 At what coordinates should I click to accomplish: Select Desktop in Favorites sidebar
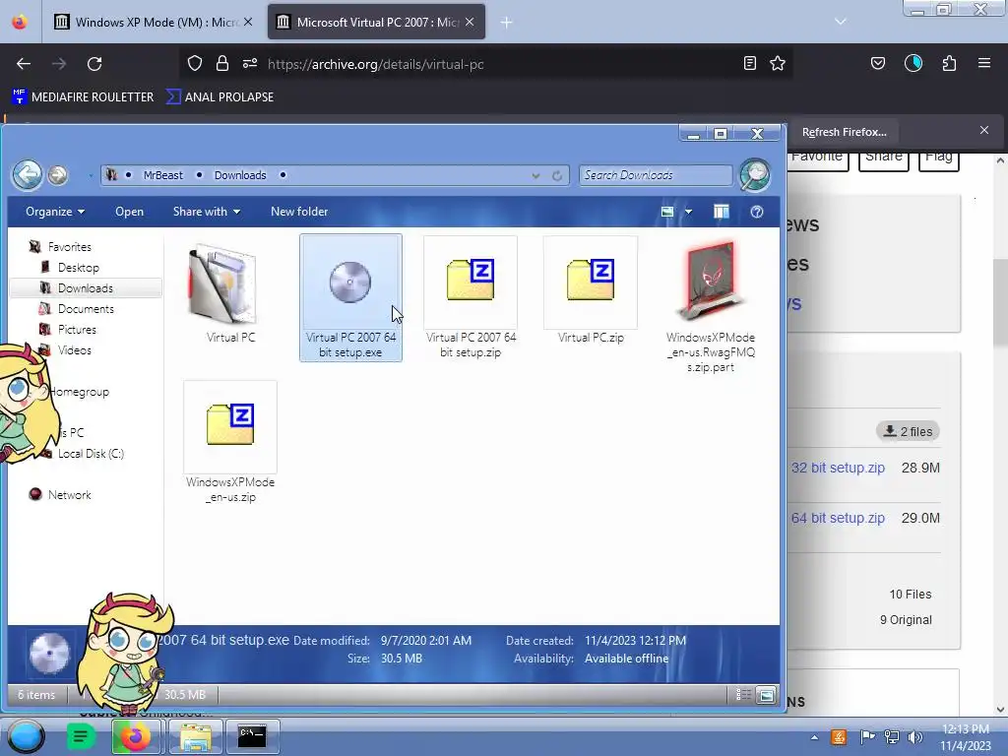pos(78,268)
